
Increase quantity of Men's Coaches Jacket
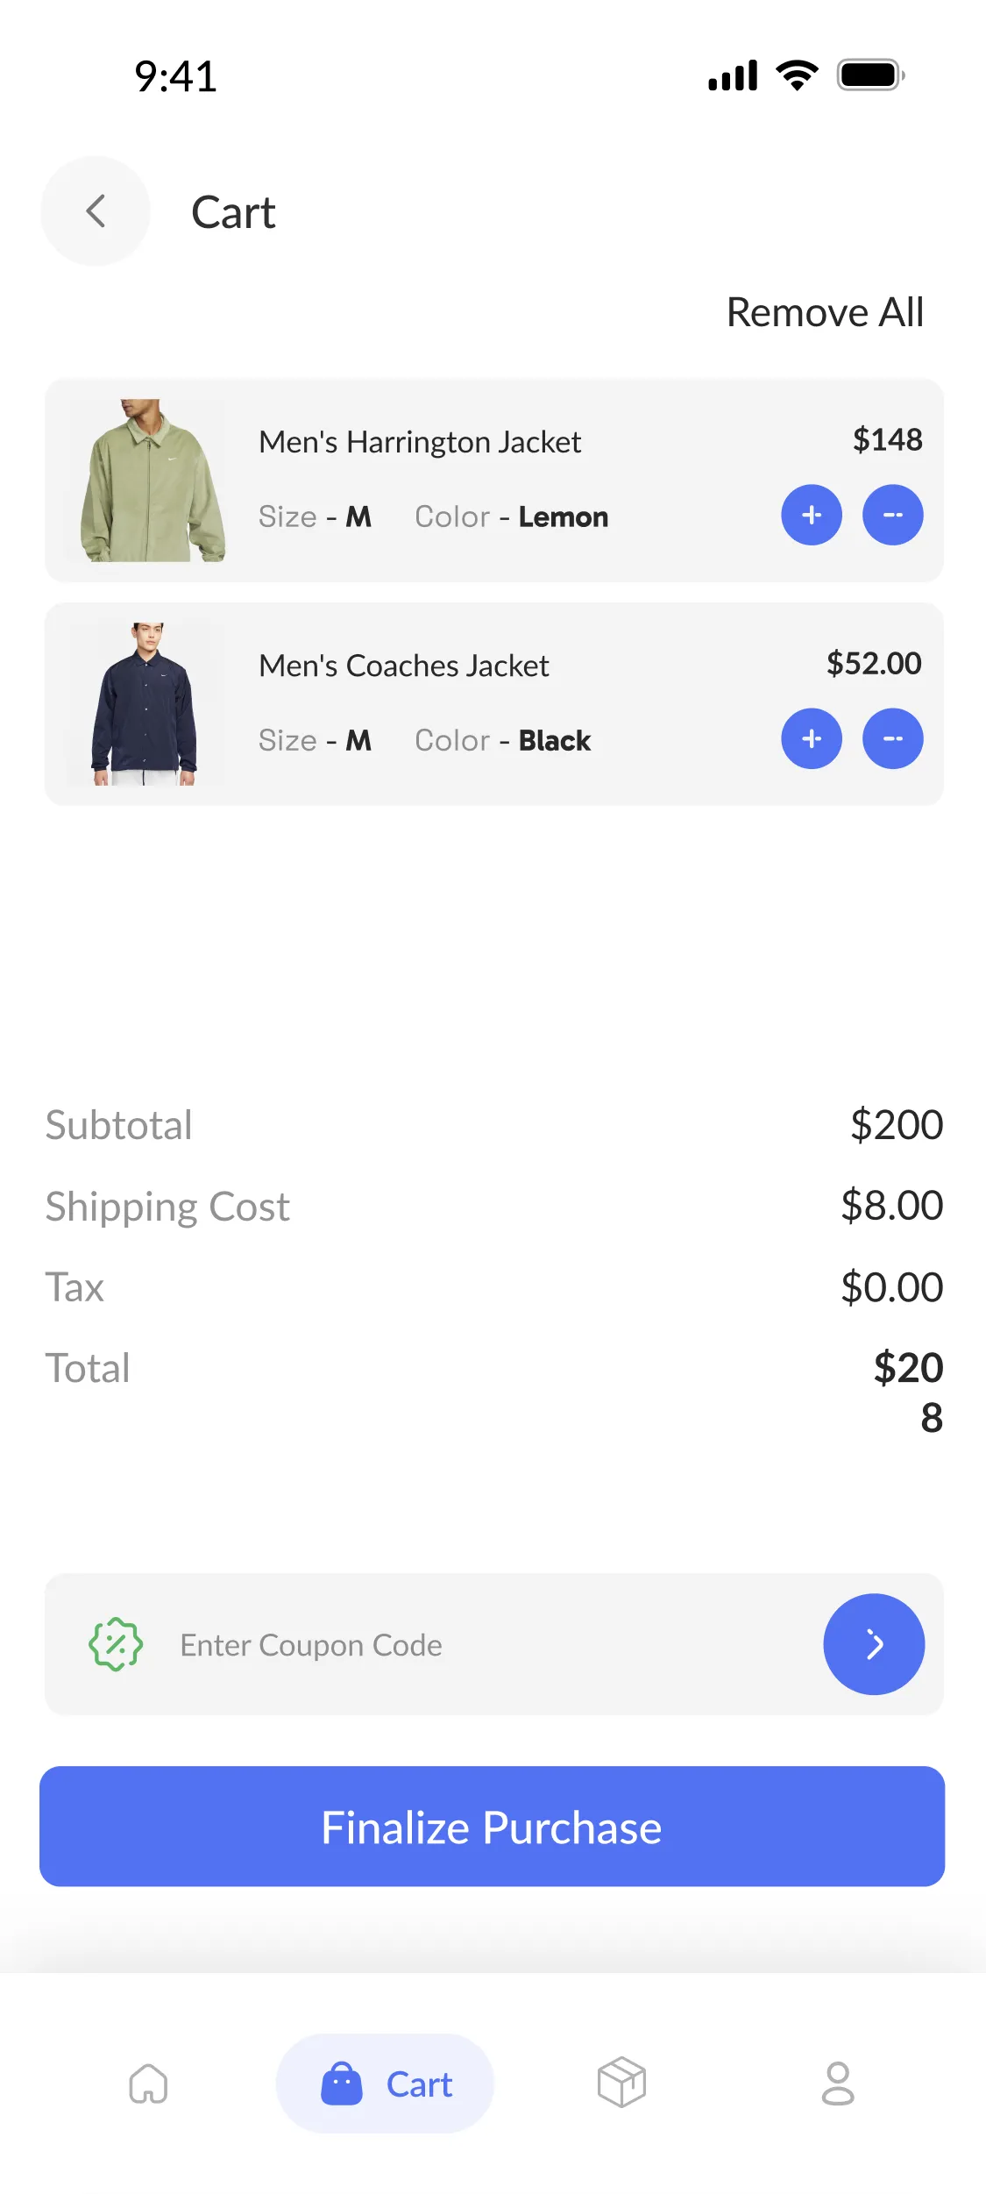(x=812, y=738)
